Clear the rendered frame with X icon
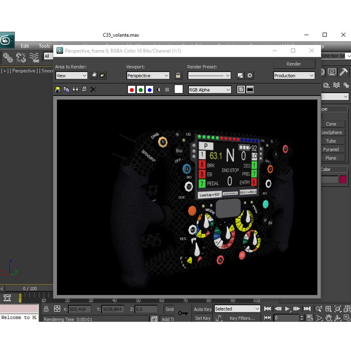This screenshot has width=351, height=351. [93, 90]
